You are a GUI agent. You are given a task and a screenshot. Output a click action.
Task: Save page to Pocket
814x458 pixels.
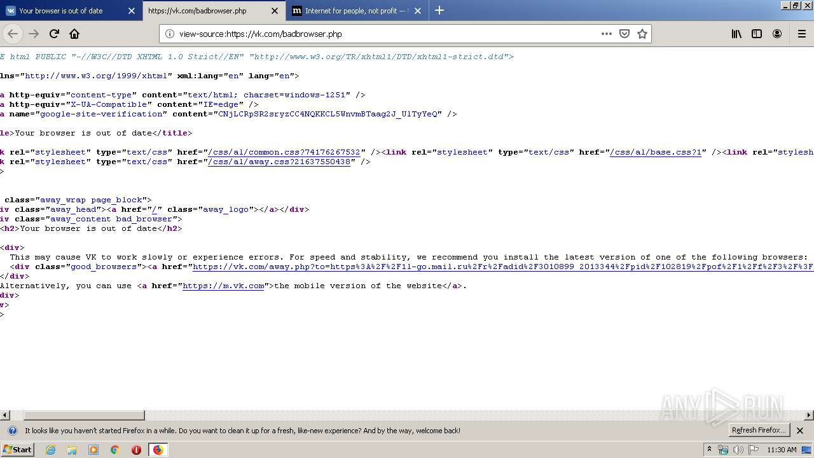[624, 34]
